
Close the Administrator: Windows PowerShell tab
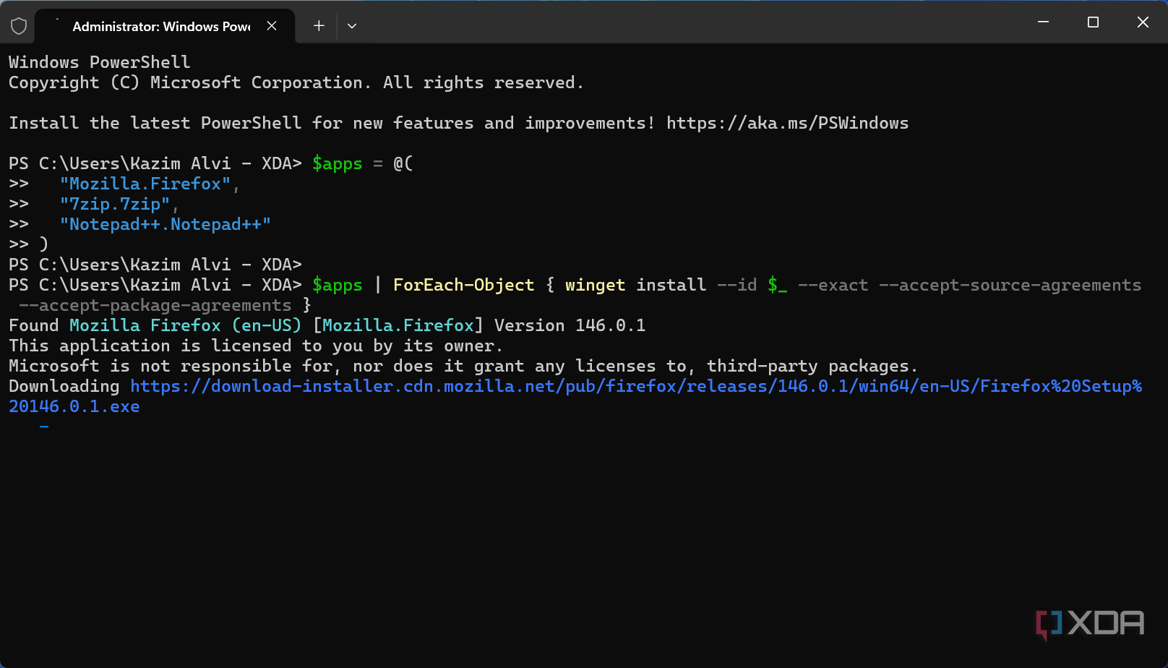[272, 26]
